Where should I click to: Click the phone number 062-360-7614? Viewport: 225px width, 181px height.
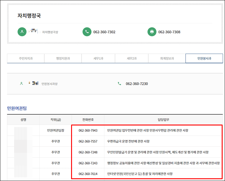(88, 174)
